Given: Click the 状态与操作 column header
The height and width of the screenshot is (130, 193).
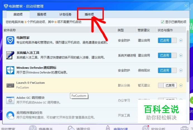Looking at the screenshot, I should [165, 30].
